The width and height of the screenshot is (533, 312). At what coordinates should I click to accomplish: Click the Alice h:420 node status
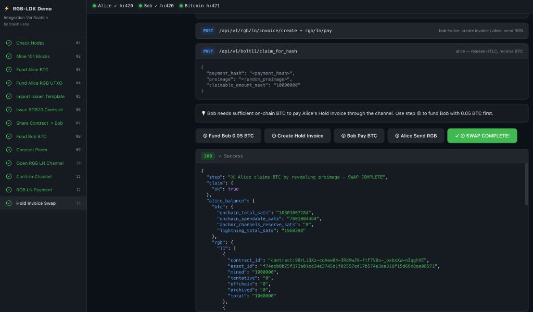click(112, 6)
